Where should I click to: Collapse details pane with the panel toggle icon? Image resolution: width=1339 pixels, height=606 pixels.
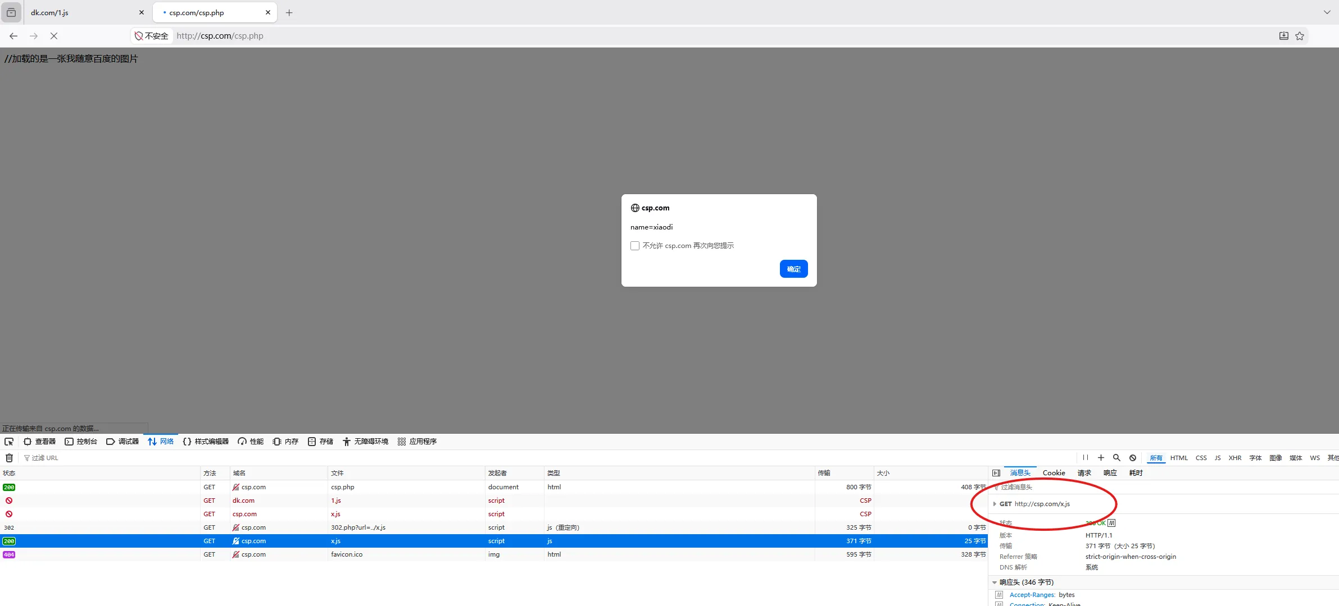(996, 473)
